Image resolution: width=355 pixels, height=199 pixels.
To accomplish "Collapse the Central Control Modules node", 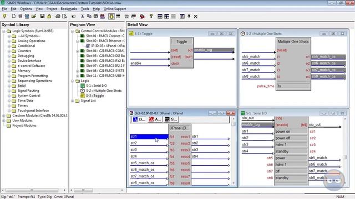I will click(73, 31).
